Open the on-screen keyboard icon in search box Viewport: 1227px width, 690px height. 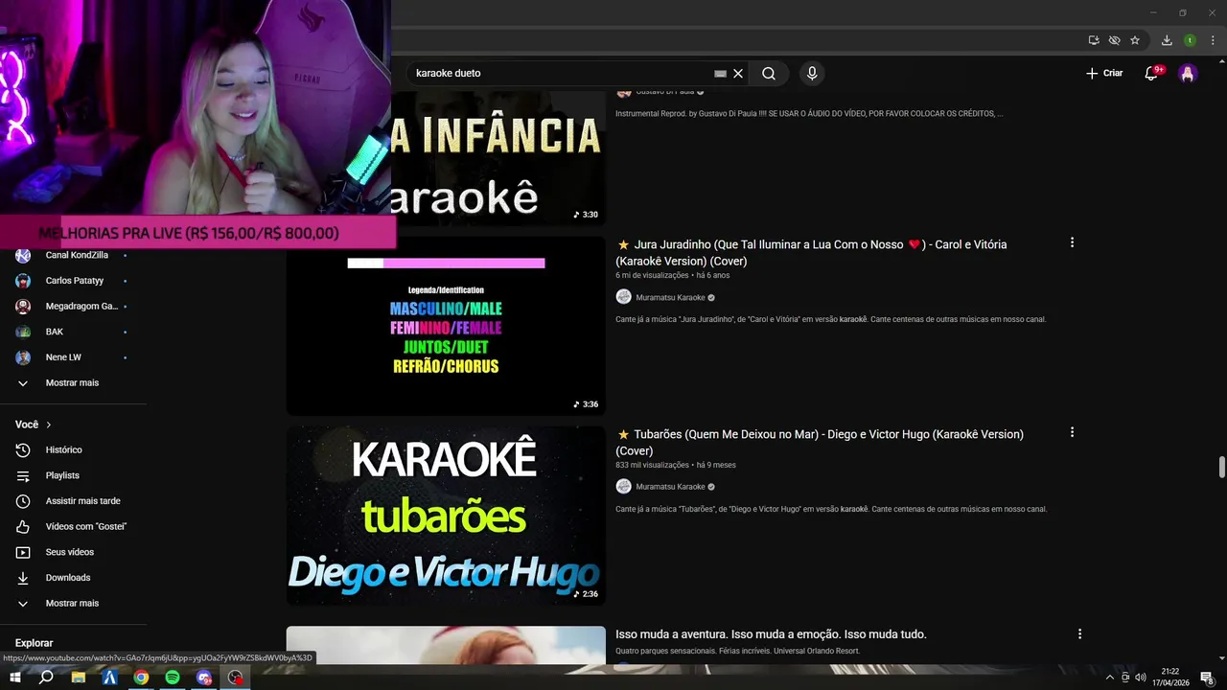click(721, 73)
